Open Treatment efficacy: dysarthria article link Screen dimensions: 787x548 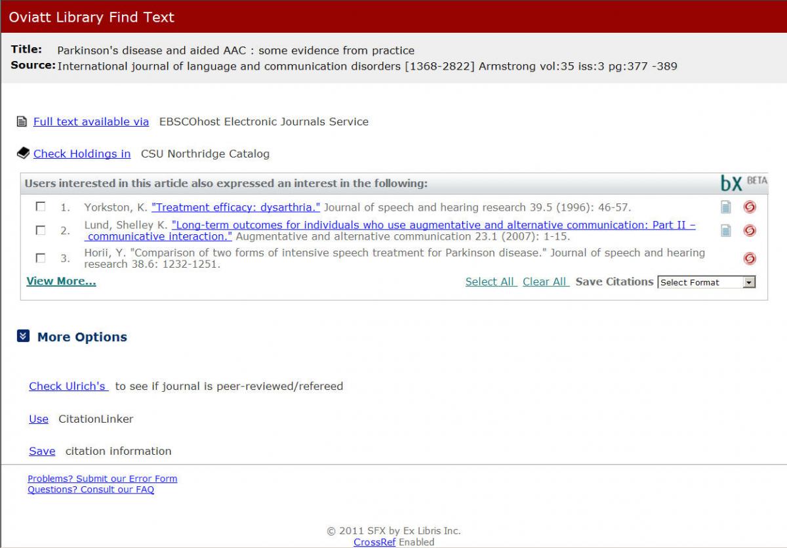[x=235, y=207]
